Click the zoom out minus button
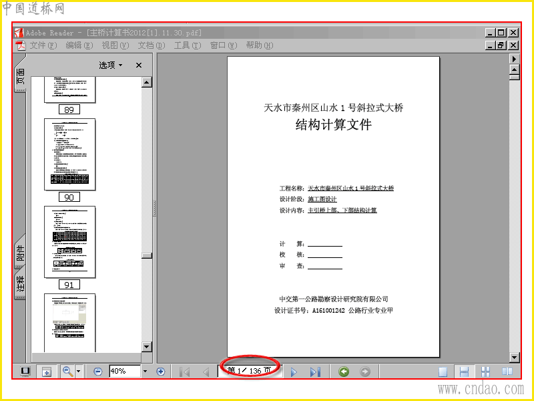 (97, 372)
